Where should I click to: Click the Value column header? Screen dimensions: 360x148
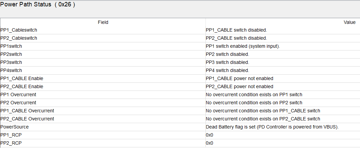pos(283,22)
